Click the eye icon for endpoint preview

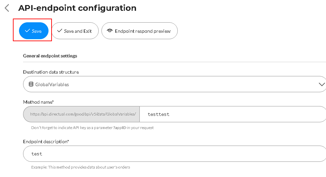(110, 31)
